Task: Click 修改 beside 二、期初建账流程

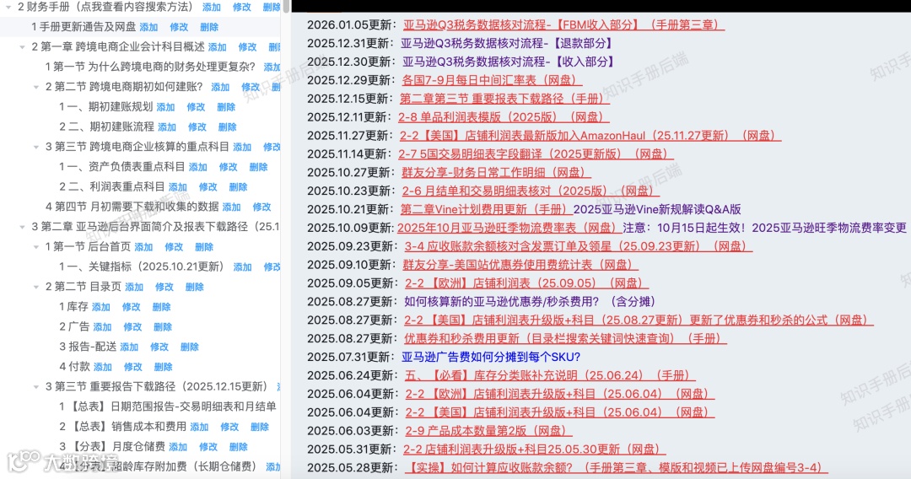Action: point(197,127)
